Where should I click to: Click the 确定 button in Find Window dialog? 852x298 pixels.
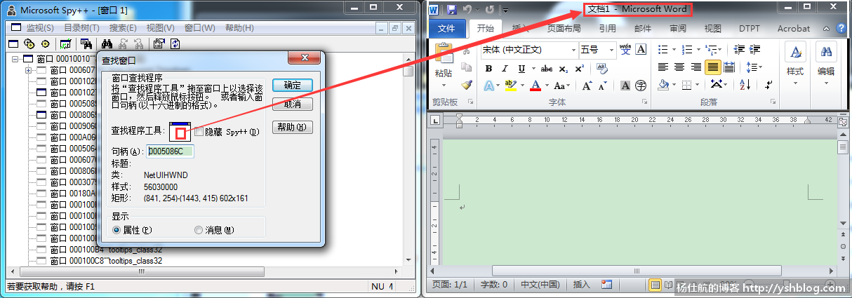293,85
